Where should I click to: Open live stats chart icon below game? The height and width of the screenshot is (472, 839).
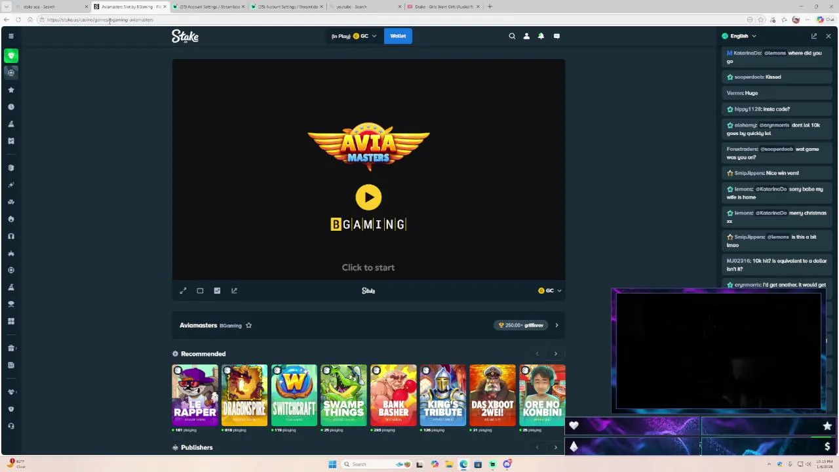click(x=217, y=290)
